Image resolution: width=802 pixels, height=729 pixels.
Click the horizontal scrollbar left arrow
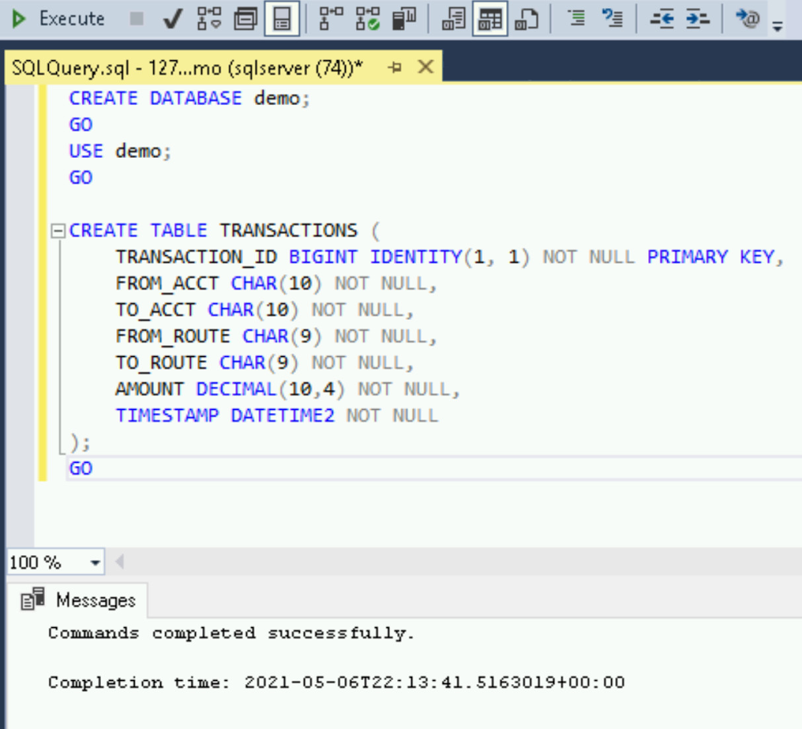click(x=119, y=562)
